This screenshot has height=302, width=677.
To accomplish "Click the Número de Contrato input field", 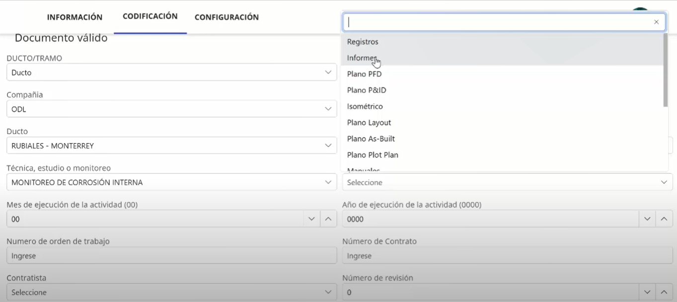I will [x=507, y=256].
